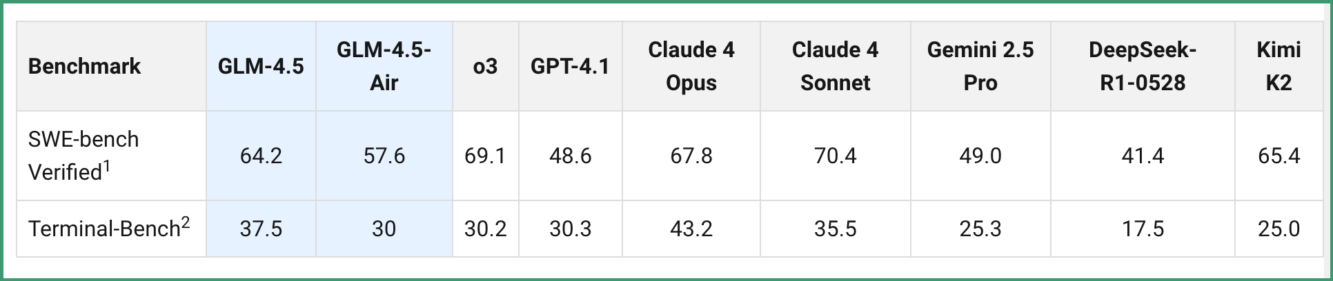This screenshot has height=281, width=1333.
Task: Select the Claude 4 Sonnet header
Action: (835, 66)
